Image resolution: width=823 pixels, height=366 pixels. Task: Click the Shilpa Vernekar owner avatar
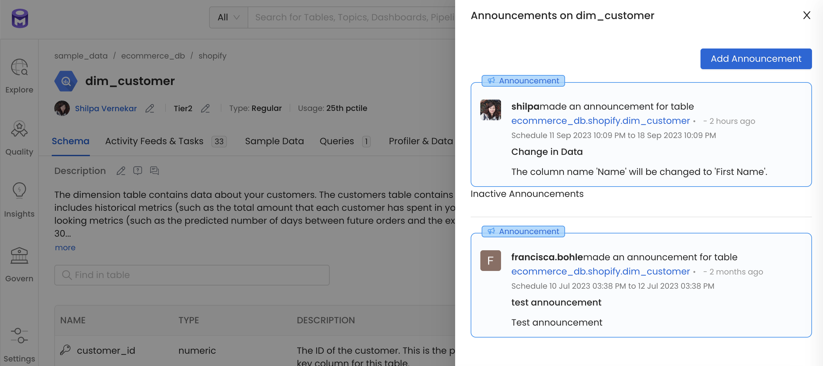pyautogui.click(x=62, y=108)
